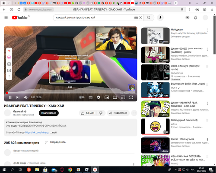Clear the search query with X
Viewport: 216px width, 173px height.
(141, 18)
